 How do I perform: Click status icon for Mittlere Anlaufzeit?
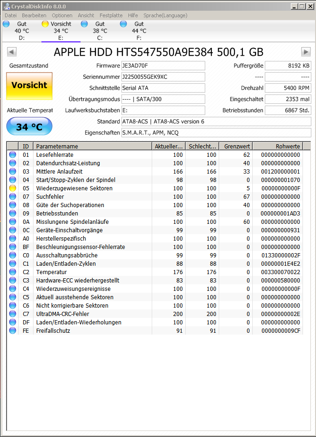tap(13, 171)
